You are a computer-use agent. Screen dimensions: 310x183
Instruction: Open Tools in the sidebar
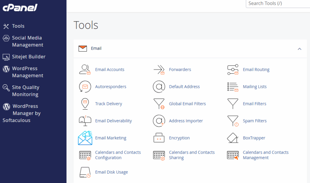(18, 26)
